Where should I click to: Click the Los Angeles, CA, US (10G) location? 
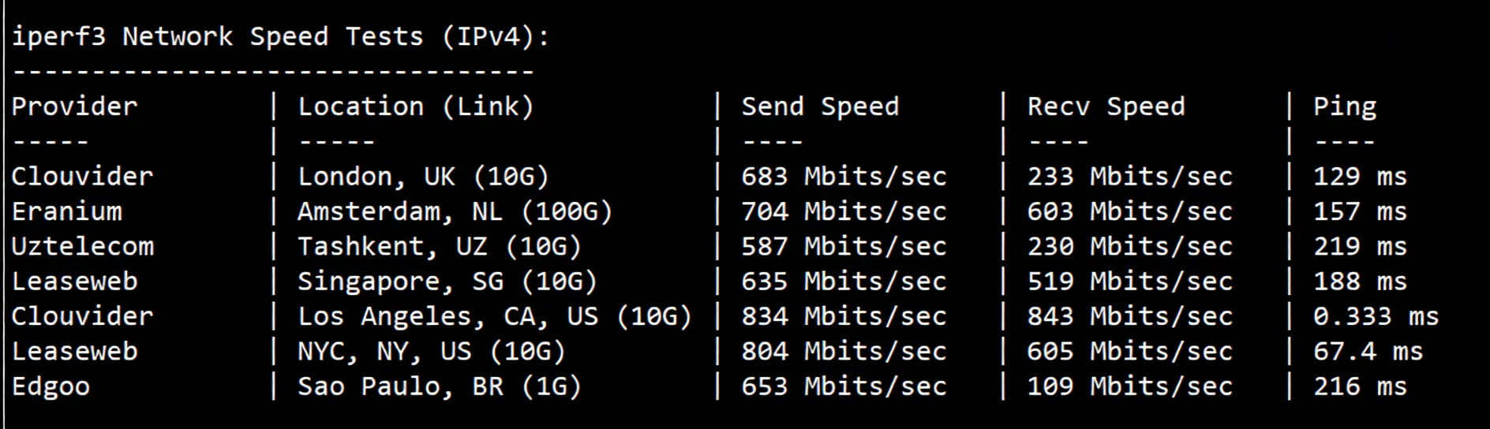[494, 316]
